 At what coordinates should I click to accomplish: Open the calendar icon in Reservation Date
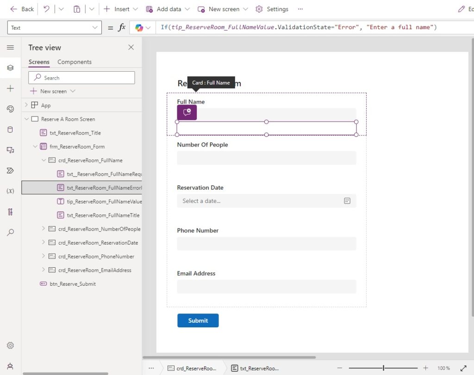[347, 201]
